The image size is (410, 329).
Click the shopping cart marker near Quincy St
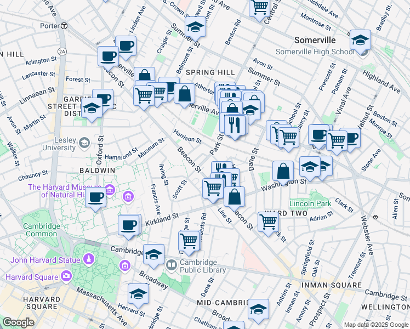point(288,138)
